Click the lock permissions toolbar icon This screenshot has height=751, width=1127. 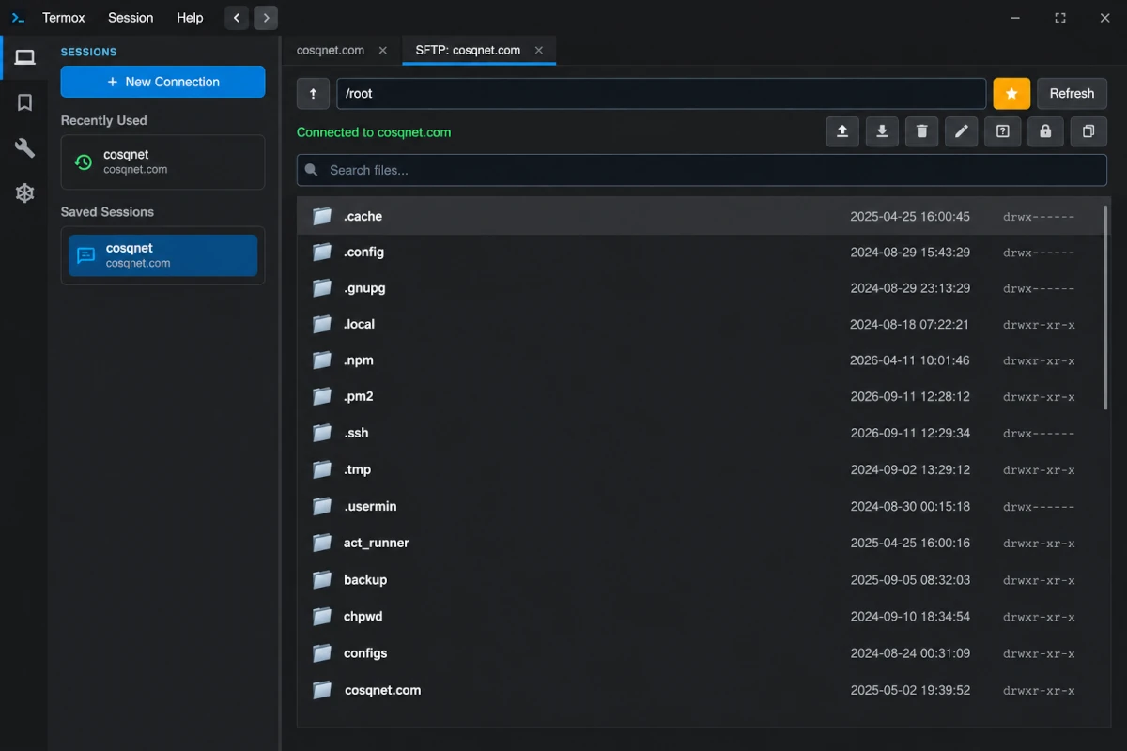(1045, 131)
